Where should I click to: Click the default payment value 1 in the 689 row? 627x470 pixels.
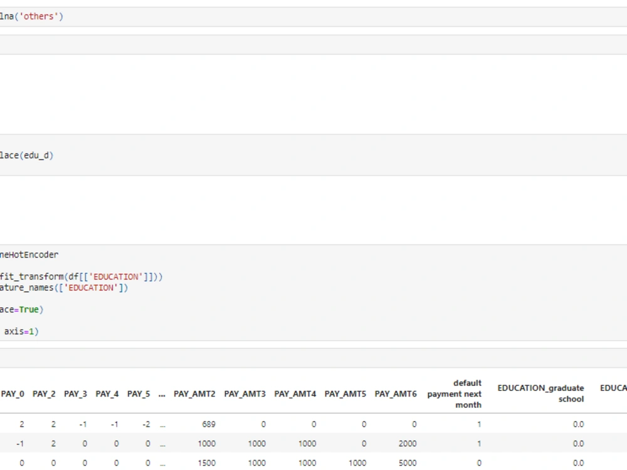pos(479,424)
